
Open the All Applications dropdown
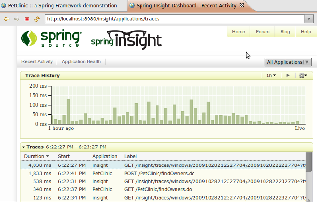[x=288, y=62]
